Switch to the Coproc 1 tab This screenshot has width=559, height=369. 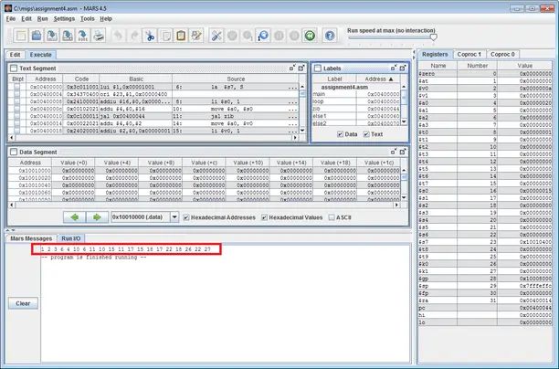tap(469, 54)
